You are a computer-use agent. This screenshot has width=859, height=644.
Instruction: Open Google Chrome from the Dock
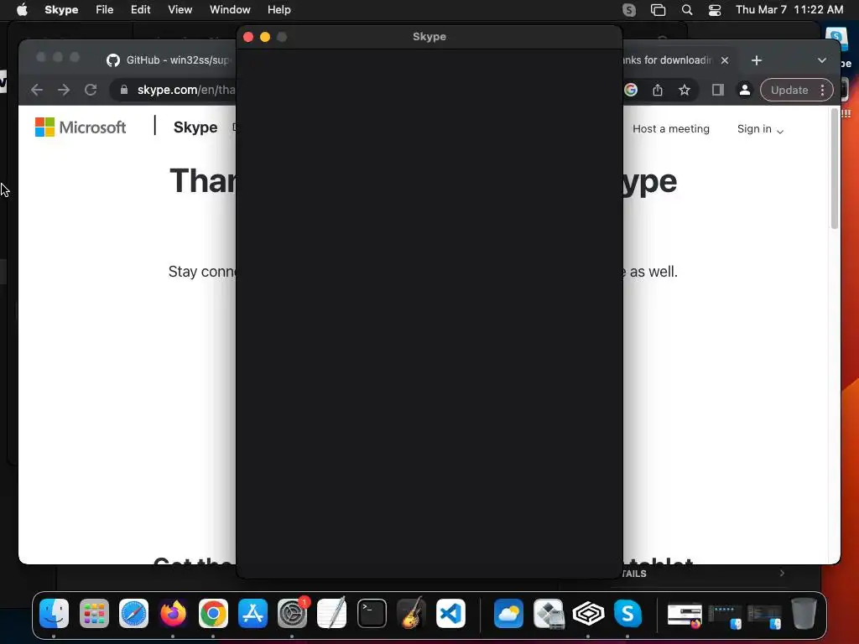click(213, 613)
